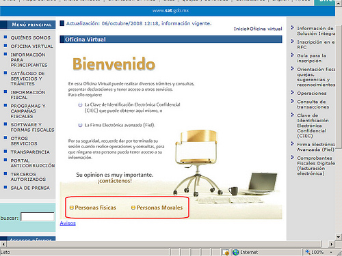Open Transparencia section
Image resolution: width=342 pixels, height=256 pixels.
(x=30, y=152)
